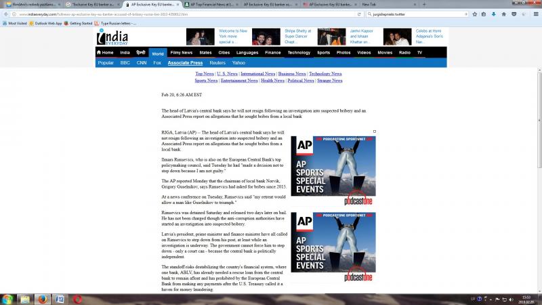
Task: Click the Janhvi Kapoor story thumbnail
Action: tap(331, 37)
